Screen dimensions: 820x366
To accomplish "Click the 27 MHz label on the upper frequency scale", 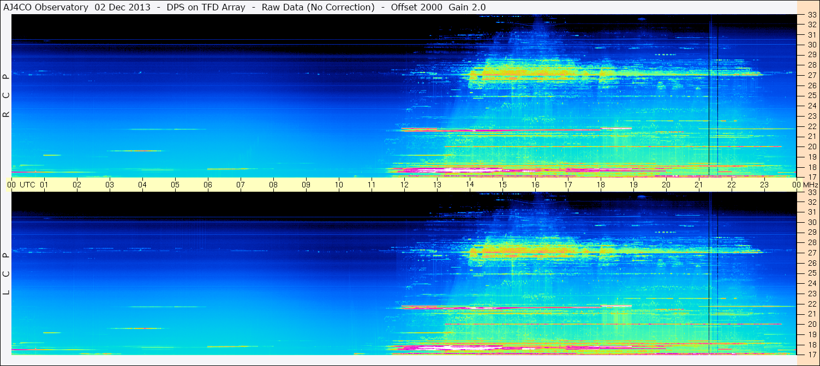I will tap(812, 75).
